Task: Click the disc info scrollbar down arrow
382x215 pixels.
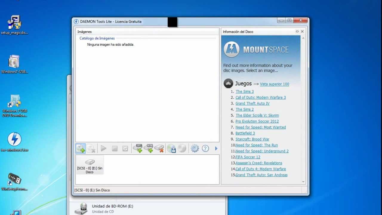Action: click(x=303, y=182)
